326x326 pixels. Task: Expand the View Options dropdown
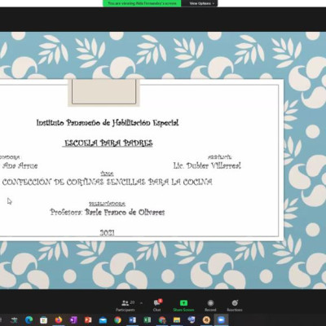coord(202,3)
